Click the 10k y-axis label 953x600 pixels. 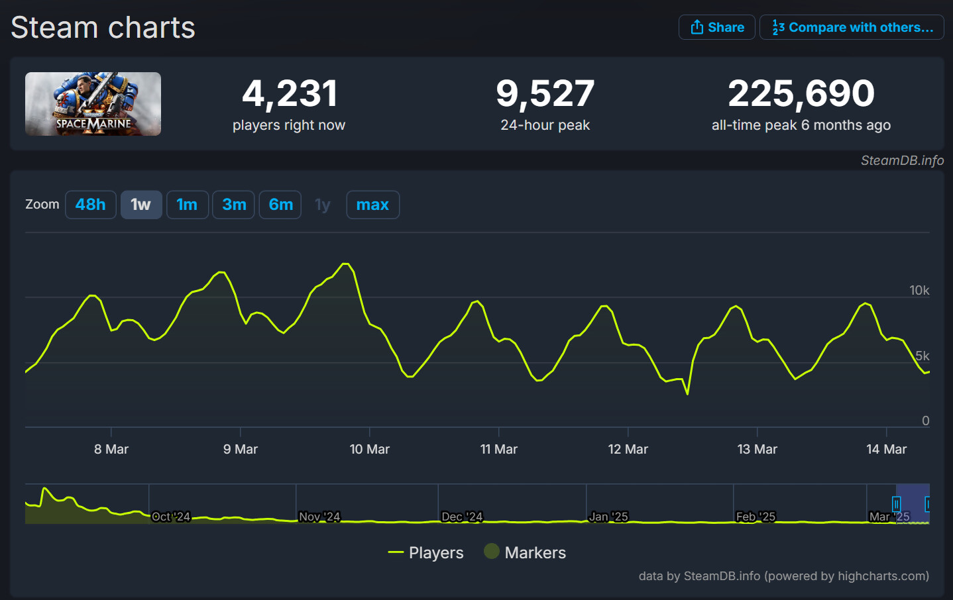click(x=919, y=290)
